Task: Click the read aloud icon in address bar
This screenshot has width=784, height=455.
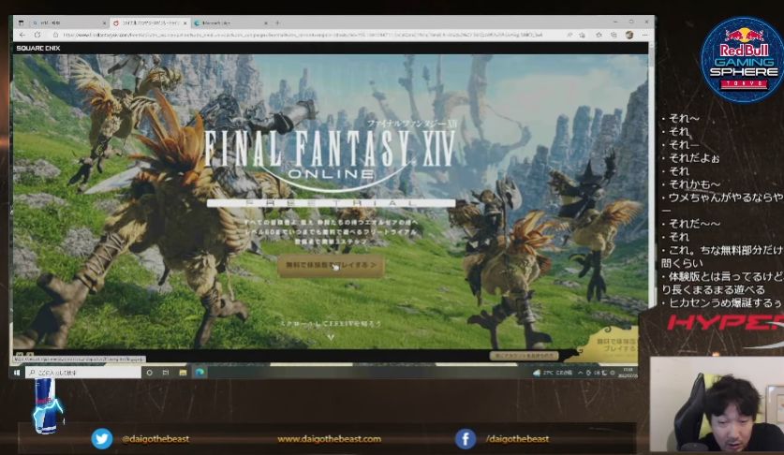Action: click(569, 35)
